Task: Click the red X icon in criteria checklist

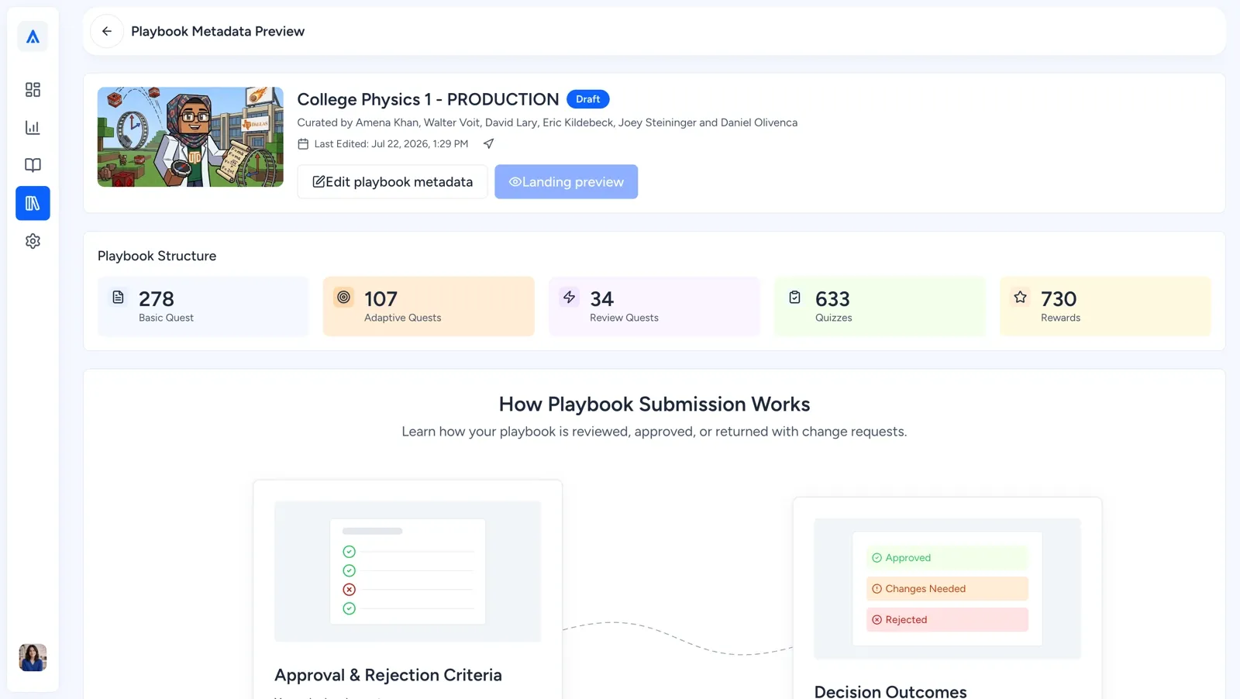Action: coord(350,590)
